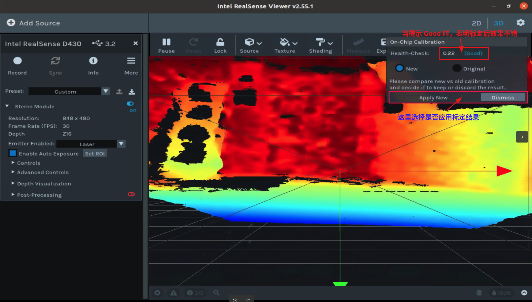This screenshot has width=532, height=302.
Task: Click the Lock view icon
Action: coord(220,45)
